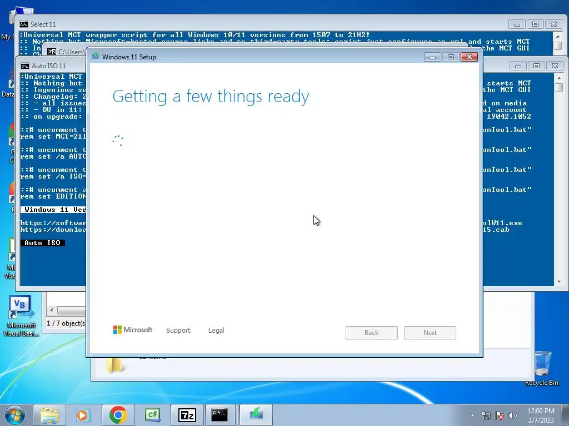This screenshot has width=569, height=426.
Task: Select the folder icon in the background Explorer window
Action: pyautogui.click(x=116, y=365)
